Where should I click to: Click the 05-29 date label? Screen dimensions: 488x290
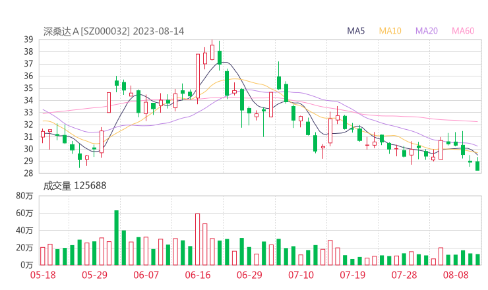94,275
